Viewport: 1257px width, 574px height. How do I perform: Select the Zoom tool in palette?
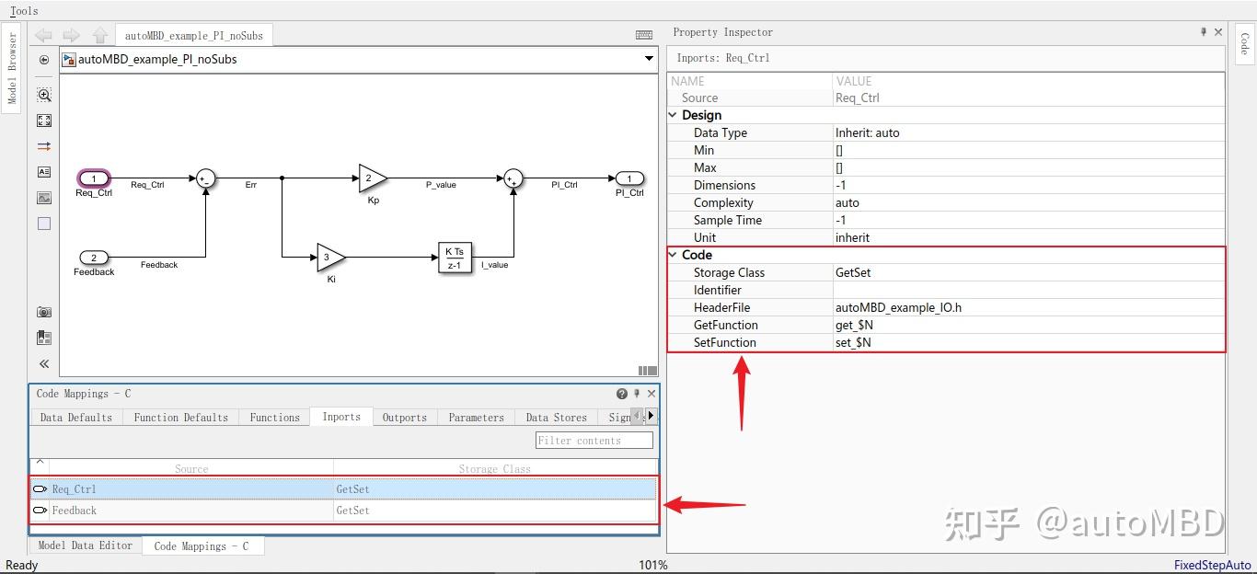click(x=44, y=95)
